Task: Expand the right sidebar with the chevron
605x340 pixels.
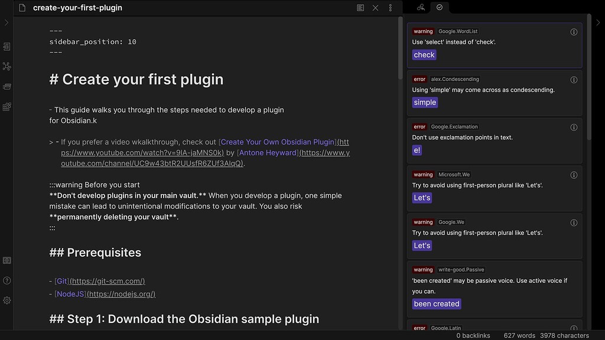Action: [x=599, y=22]
